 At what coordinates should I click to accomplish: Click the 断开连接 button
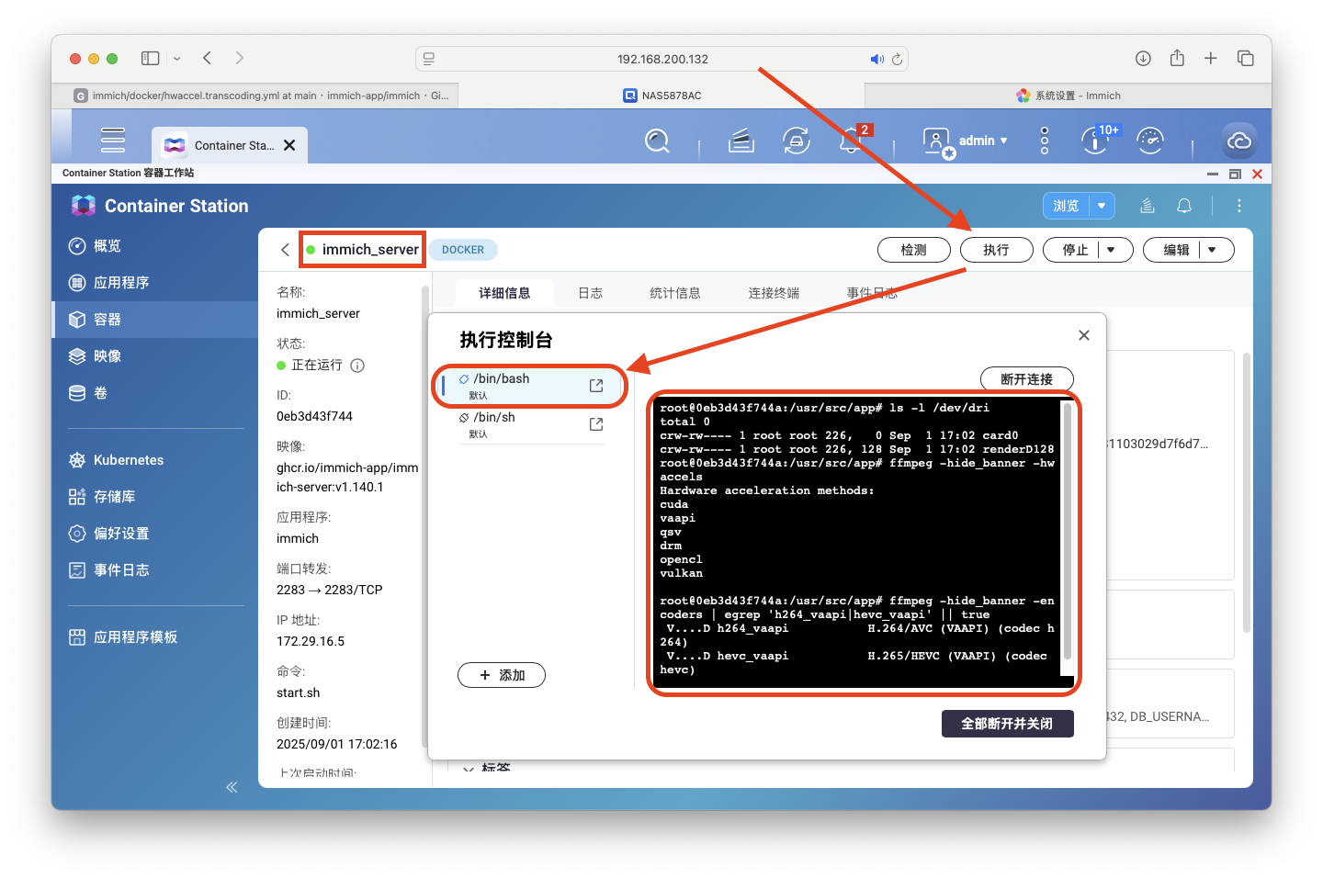point(1026,379)
